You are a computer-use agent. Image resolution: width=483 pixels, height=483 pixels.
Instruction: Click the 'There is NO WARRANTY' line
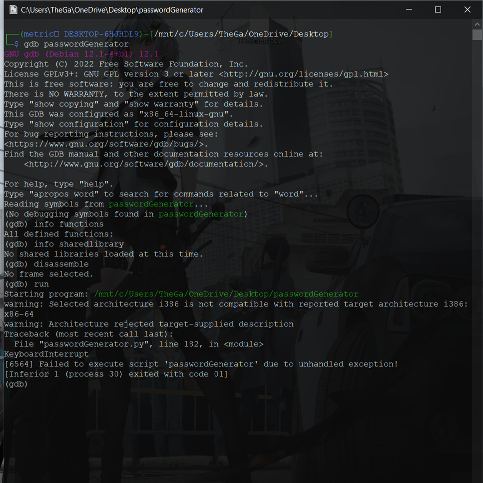(136, 94)
